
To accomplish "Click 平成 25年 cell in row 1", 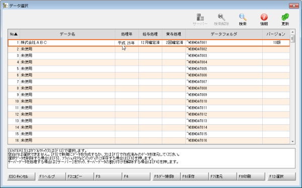I will (x=126, y=43).
